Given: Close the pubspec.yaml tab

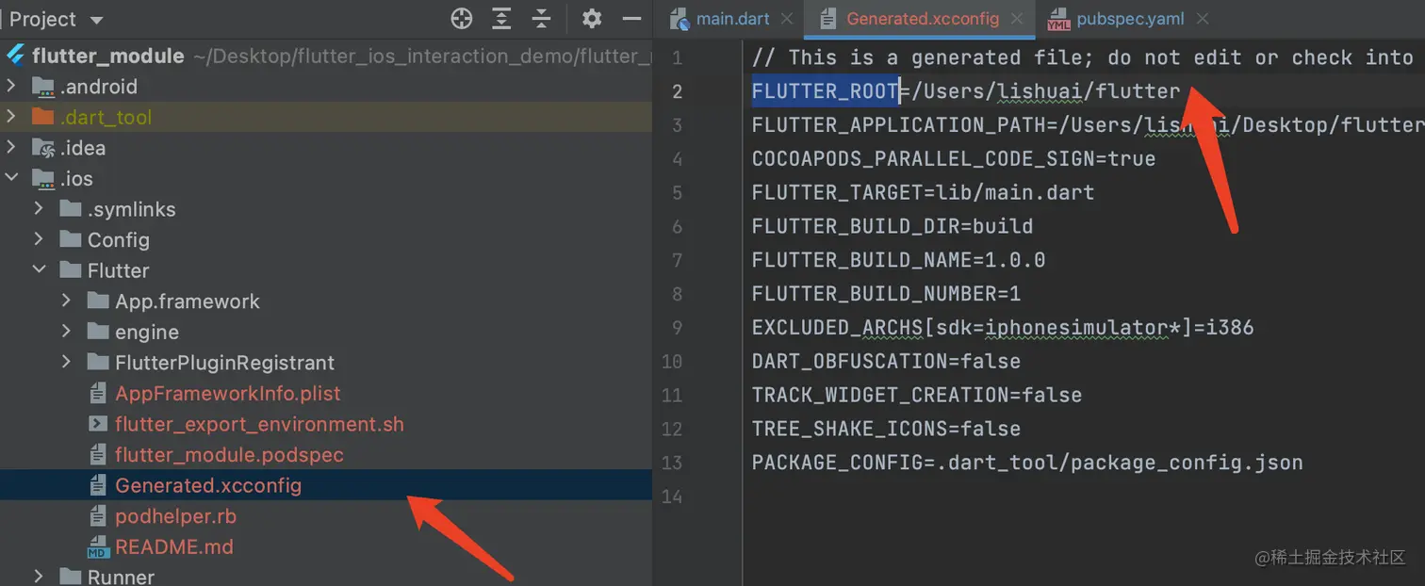Looking at the screenshot, I should 1203,19.
